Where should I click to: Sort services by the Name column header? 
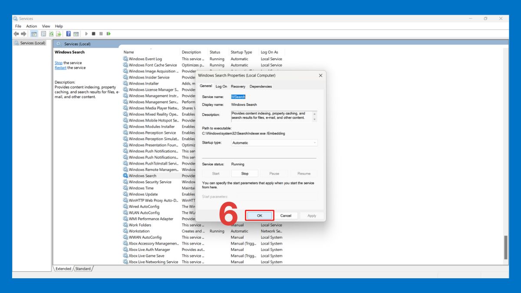[151, 52]
